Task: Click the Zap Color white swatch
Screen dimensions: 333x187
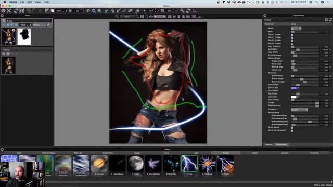Action: tap(293, 97)
